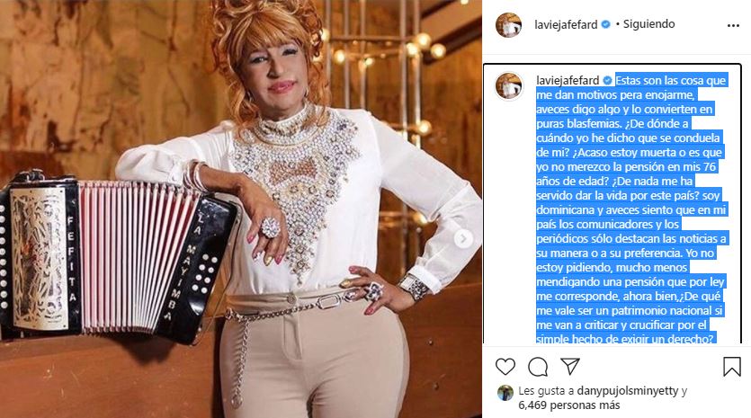751x418 pixels.
Task: Click the highlighted caption text
Action: 631,209
